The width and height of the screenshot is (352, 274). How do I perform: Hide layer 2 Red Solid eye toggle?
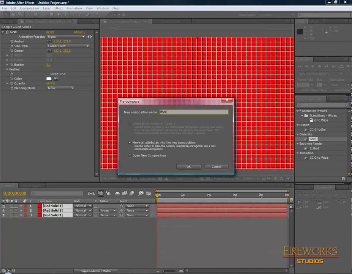3,210
